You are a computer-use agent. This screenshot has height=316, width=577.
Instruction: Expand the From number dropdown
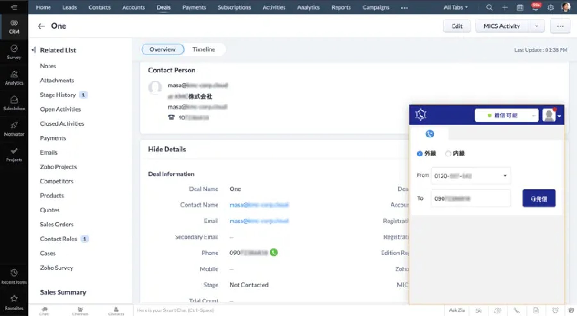click(471, 176)
